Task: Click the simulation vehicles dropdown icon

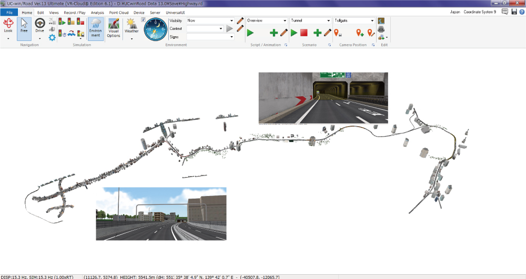Action: pos(80,34)
